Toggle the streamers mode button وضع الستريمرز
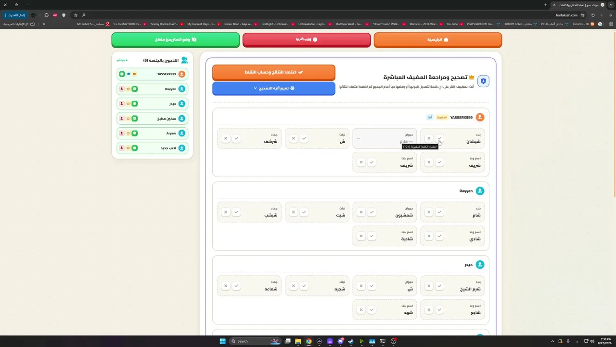 (x=176, y=40)
